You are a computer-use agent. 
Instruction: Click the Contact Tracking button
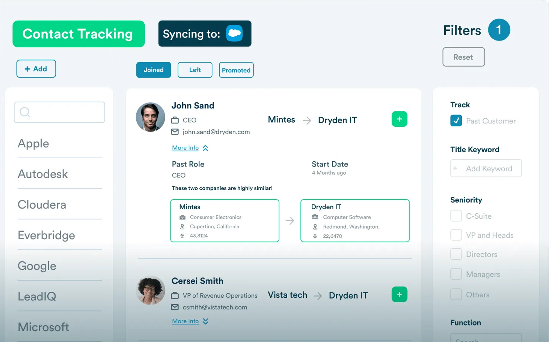click(x=78, y=34)
